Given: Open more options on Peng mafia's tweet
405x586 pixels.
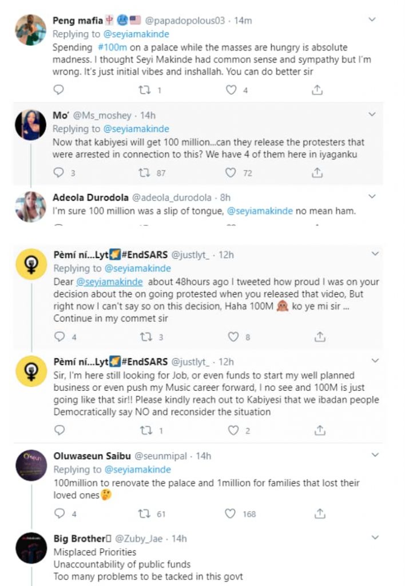Looking at the screenshot, I should click(x=372, y=19).
